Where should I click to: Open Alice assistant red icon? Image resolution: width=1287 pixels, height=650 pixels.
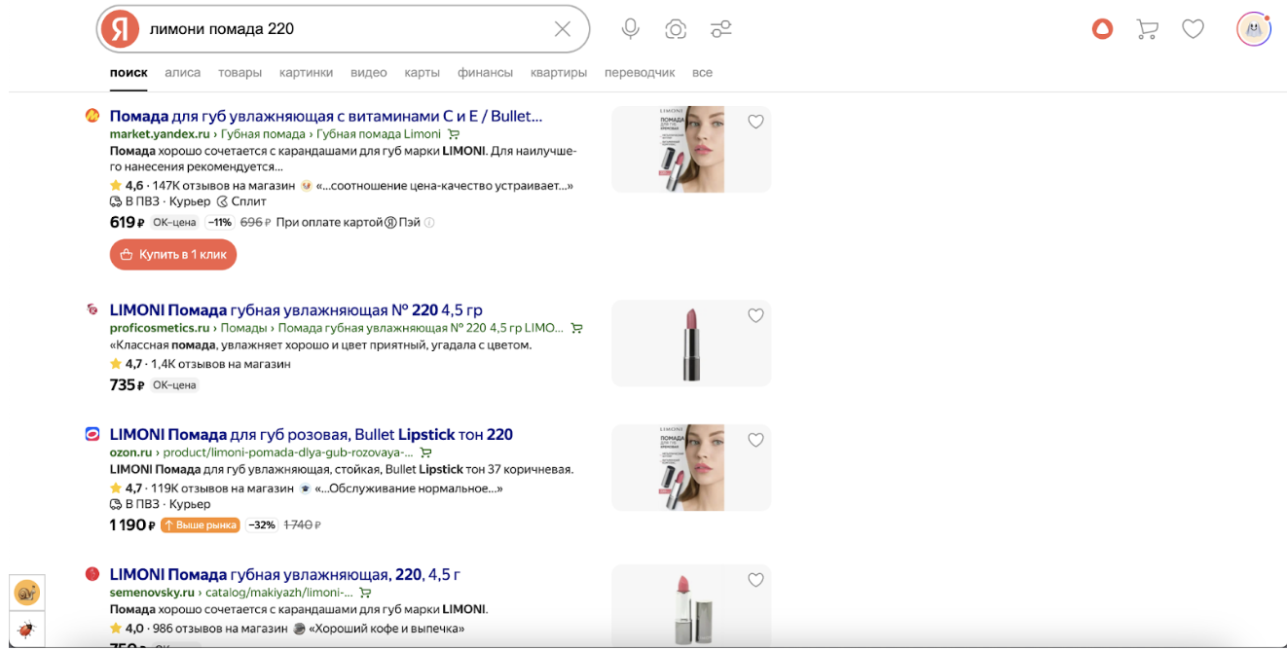(1102, 29)
